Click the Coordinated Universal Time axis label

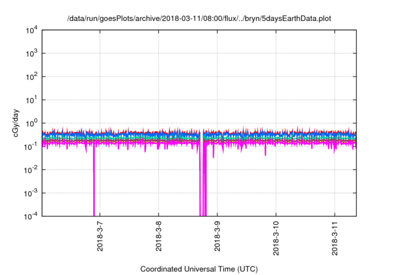[x=199, y=269]
